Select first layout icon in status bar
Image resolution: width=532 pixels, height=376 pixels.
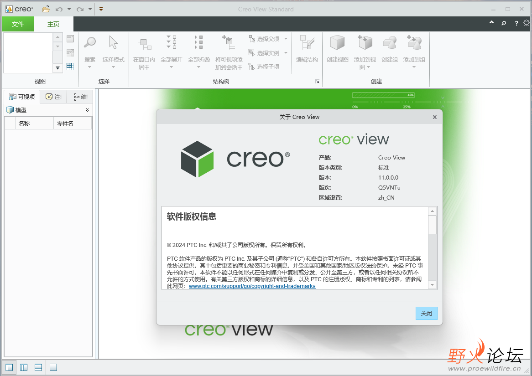click(x=9, y=367)
